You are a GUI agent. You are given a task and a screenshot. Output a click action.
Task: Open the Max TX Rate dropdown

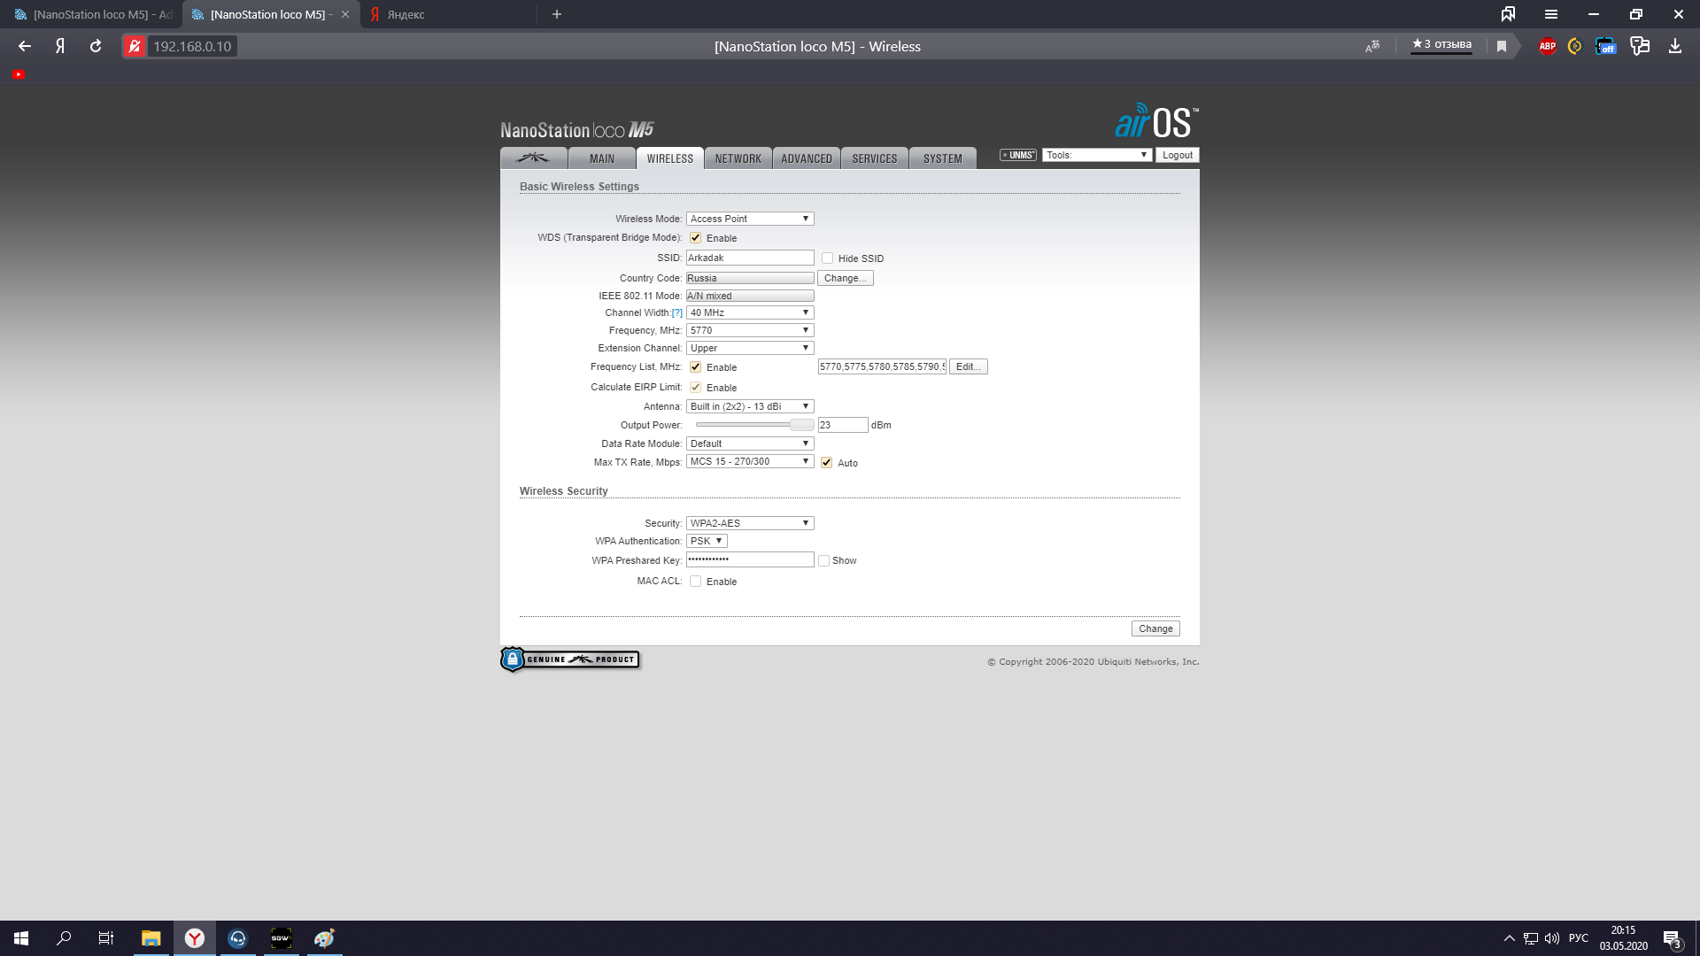click(x=750, y=461)
